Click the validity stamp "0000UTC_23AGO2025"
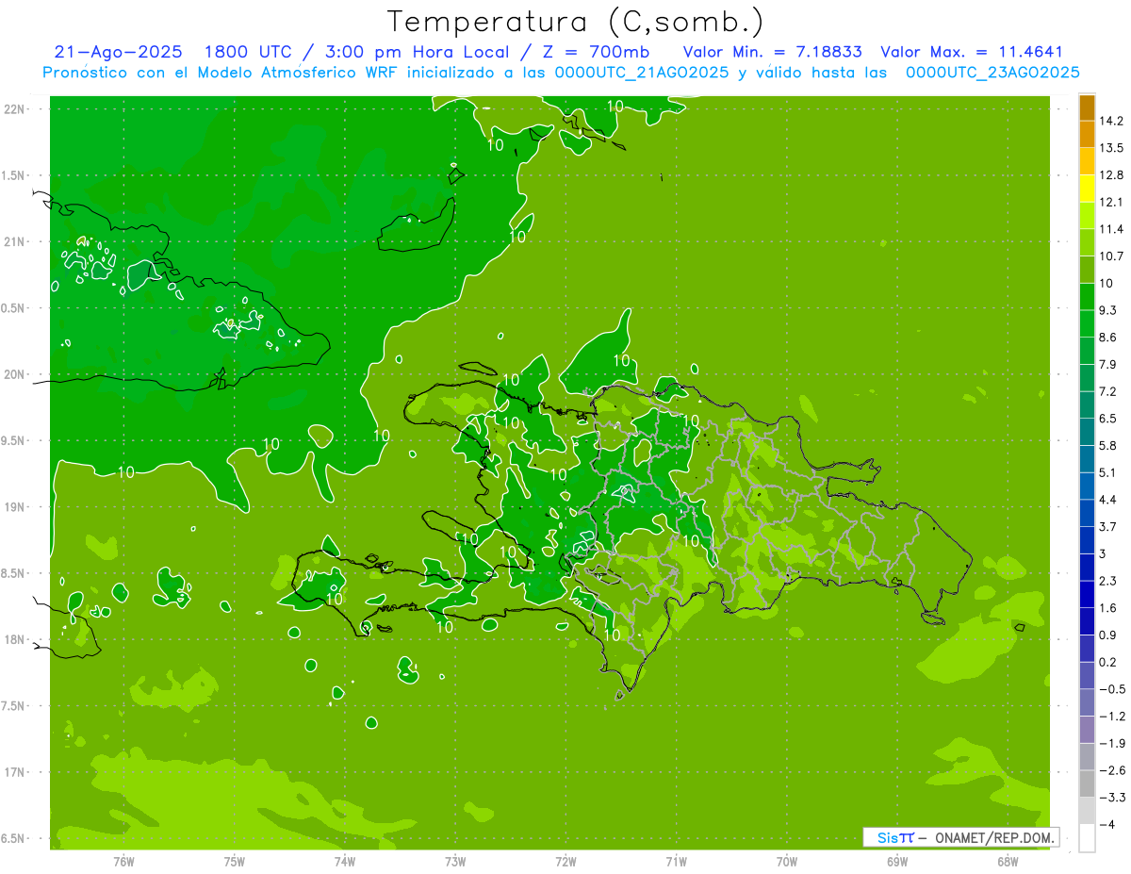Viewport: 1131px width, 874px height. tap(992, 73)
